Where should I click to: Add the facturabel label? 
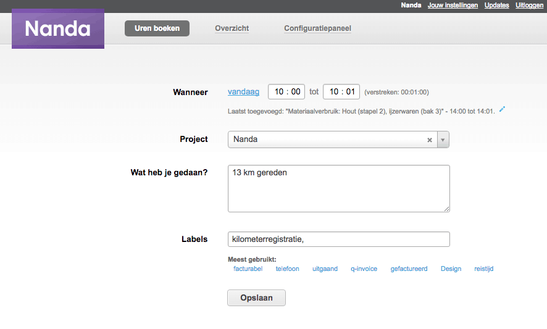click(248, 269)
